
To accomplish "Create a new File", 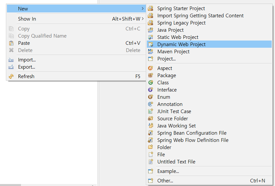I will 209,154.
